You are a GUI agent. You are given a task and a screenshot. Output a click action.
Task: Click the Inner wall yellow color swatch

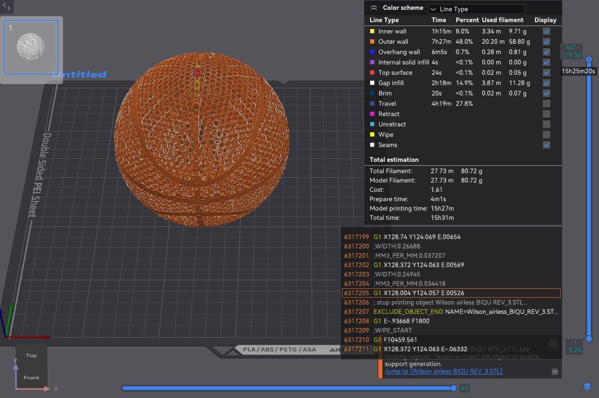(372, 31)
